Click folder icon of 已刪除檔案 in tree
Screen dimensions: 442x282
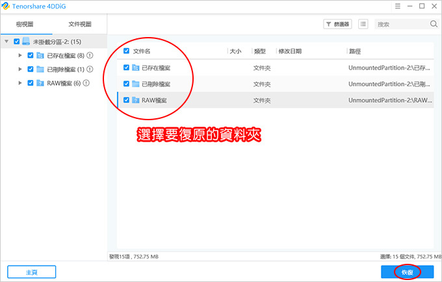[40, 69]
